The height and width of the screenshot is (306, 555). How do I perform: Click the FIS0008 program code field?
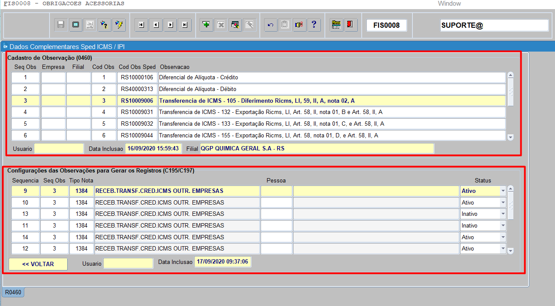[x=386, y=25]
